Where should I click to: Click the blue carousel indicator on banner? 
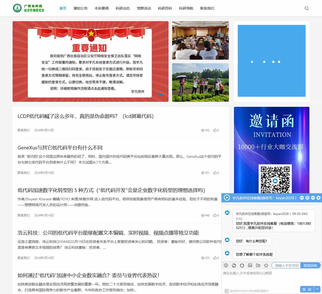160,94
